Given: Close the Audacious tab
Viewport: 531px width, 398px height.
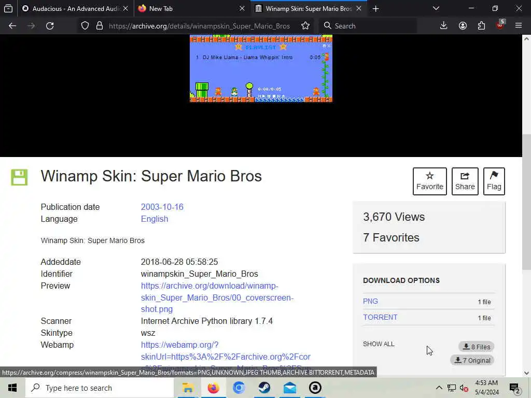Looking at the screenshot, I should (x=125, y=8).
